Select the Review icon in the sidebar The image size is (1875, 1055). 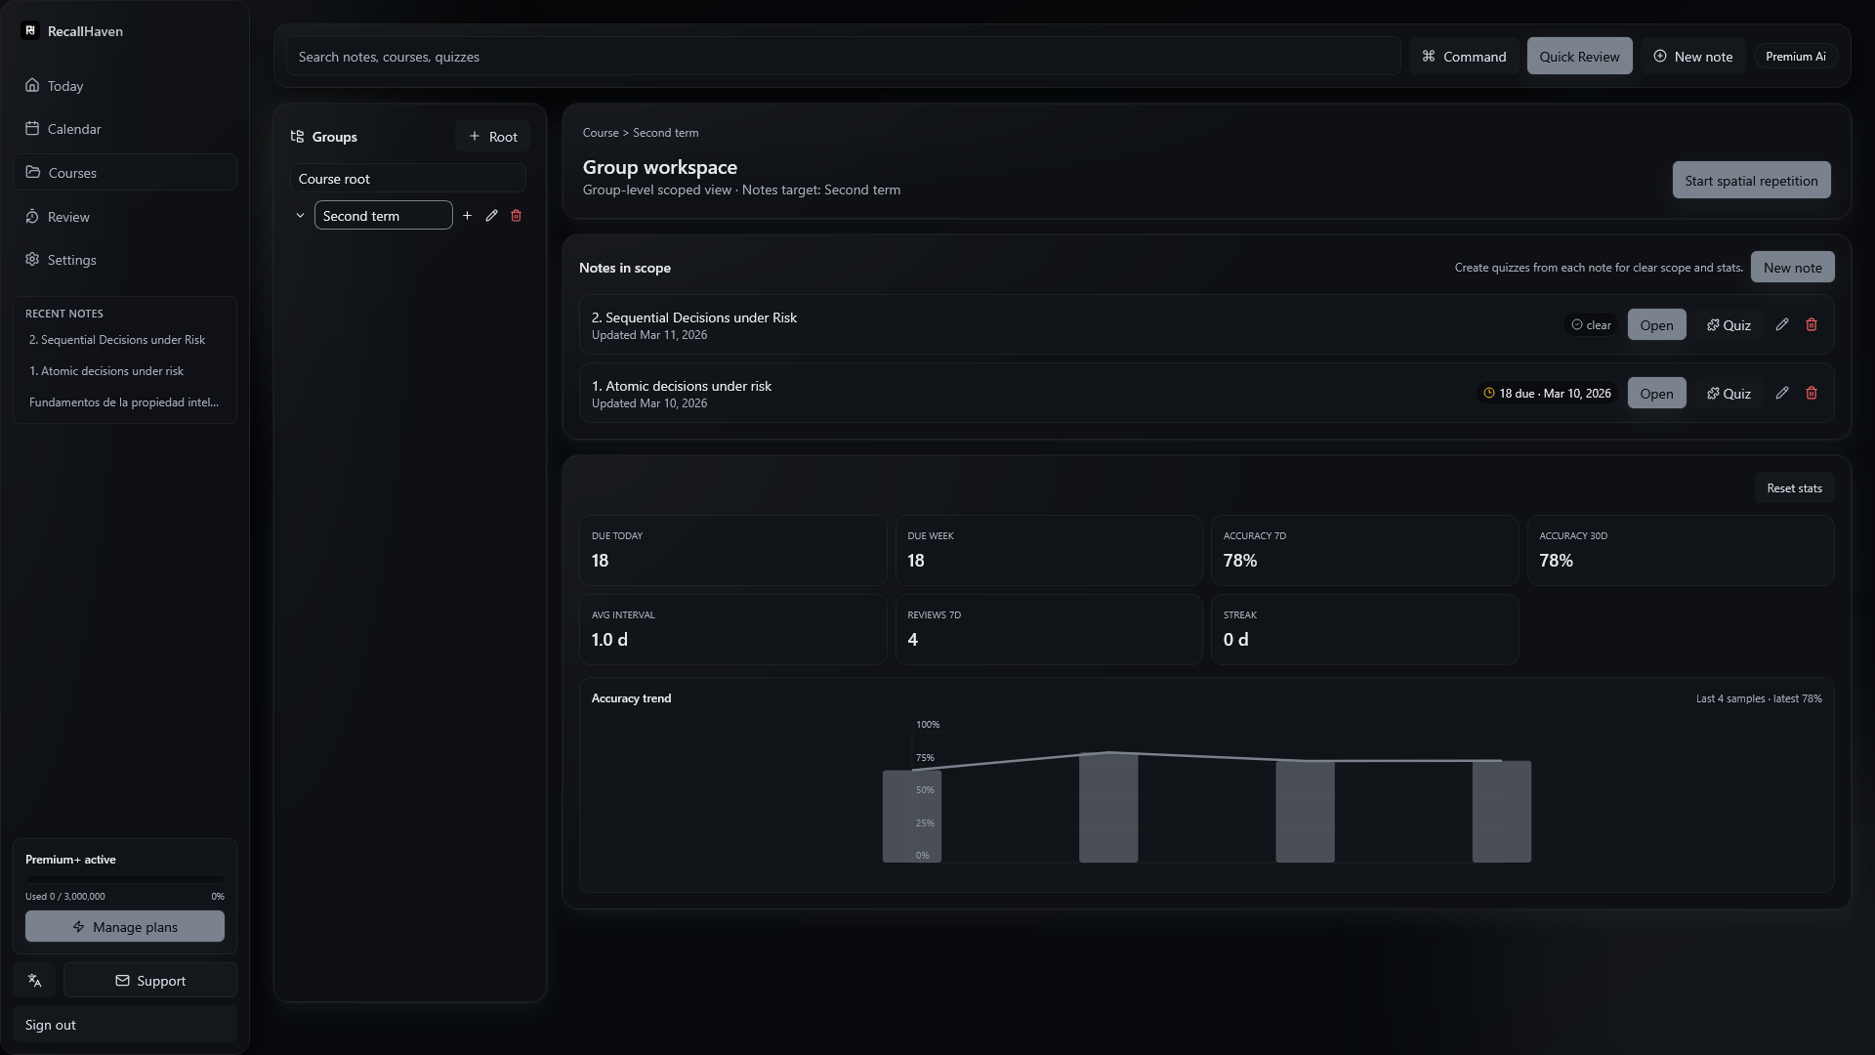(x=33, y=216)
